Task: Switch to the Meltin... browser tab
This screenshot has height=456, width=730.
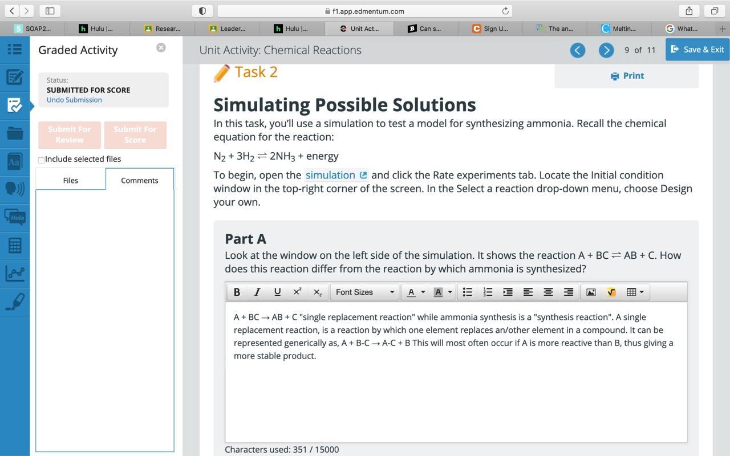Action: (619, 28)
